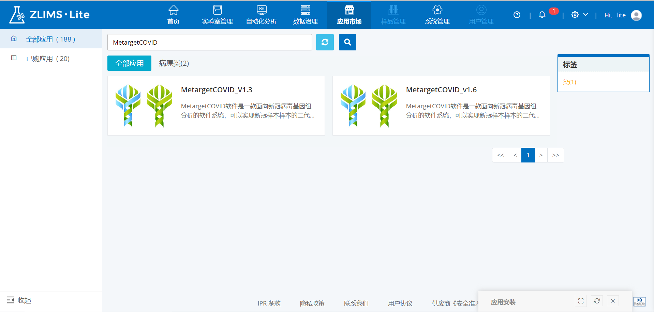The width and height of the screenshot is (654, 312).
Task: Open the notifications bell icon
Action: (542, 15)
